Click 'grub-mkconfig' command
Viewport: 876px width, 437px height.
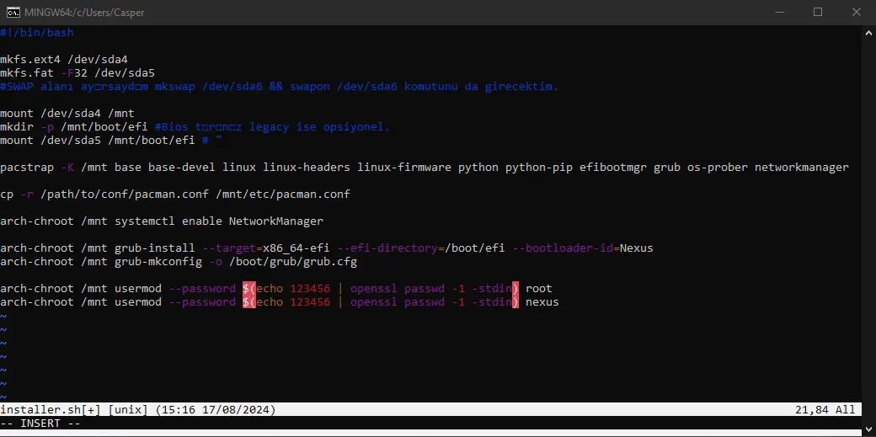click(158, 262)
